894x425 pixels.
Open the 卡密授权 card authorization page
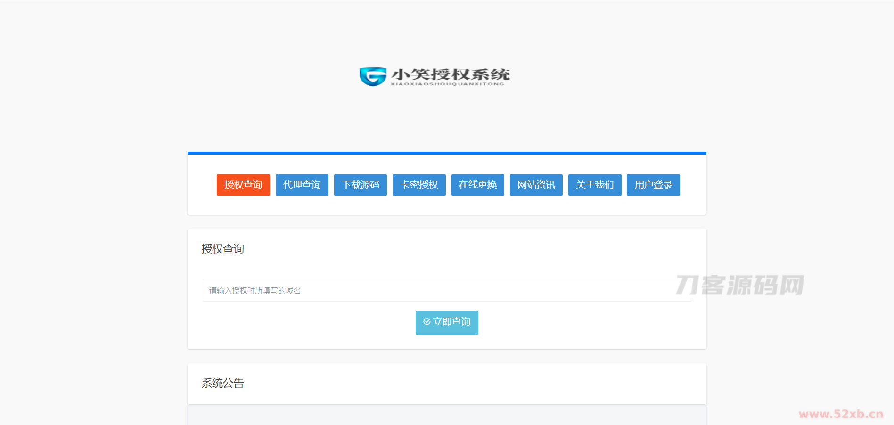click(x=419, y=185)
